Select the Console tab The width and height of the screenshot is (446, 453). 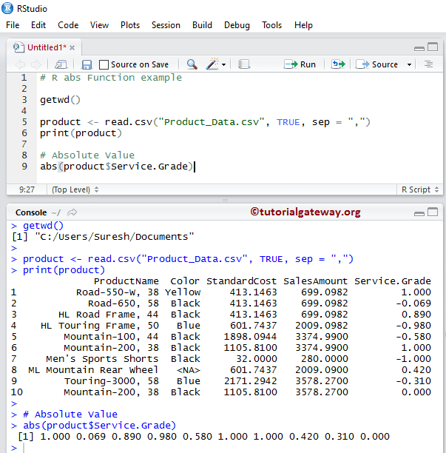click(x=31, y=212)
